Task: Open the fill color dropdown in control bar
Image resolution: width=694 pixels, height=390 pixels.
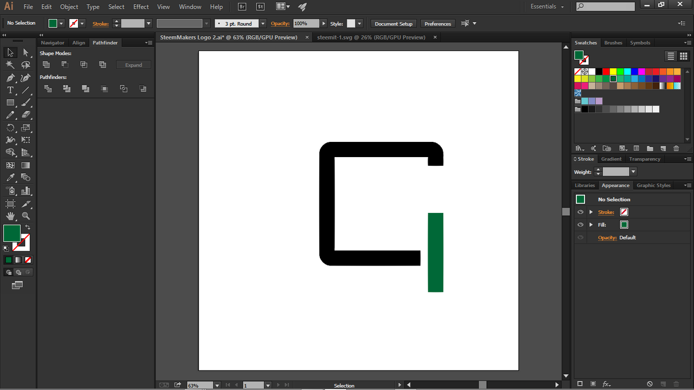Action: tap(62, 24)
